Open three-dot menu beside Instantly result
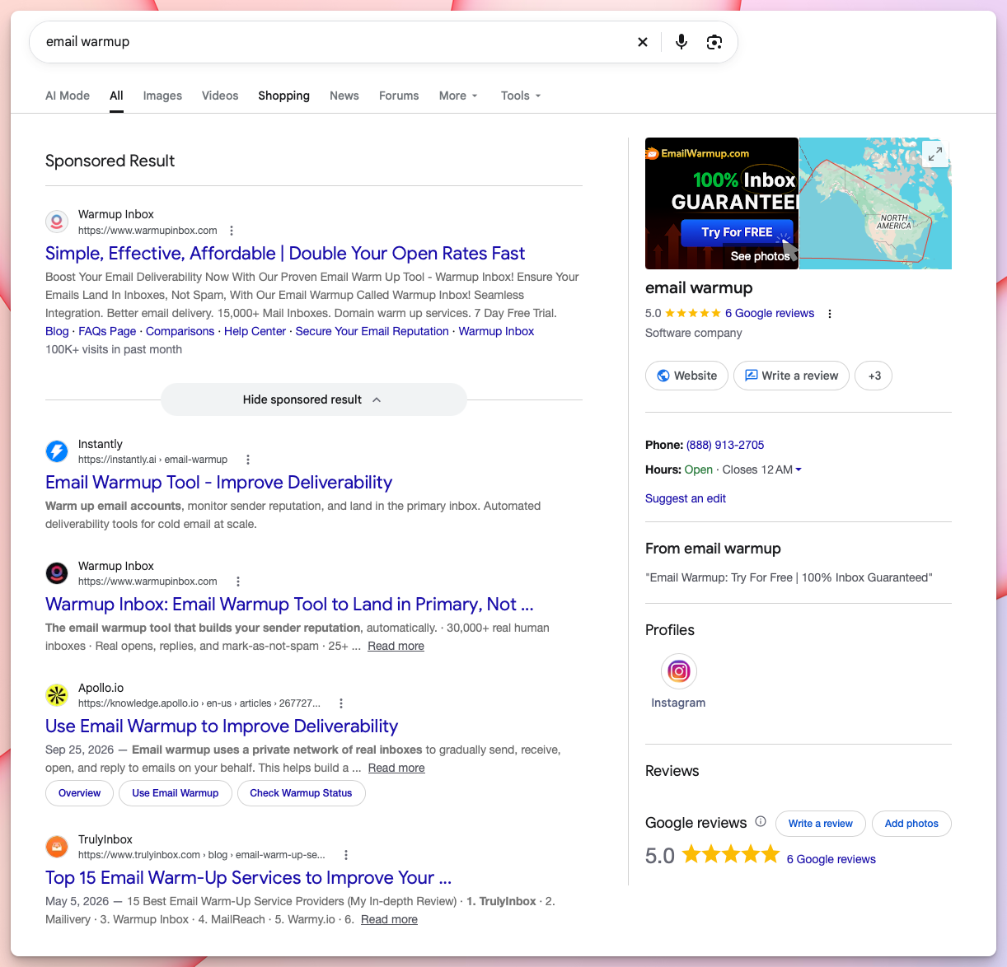 [x=248, y=460]
